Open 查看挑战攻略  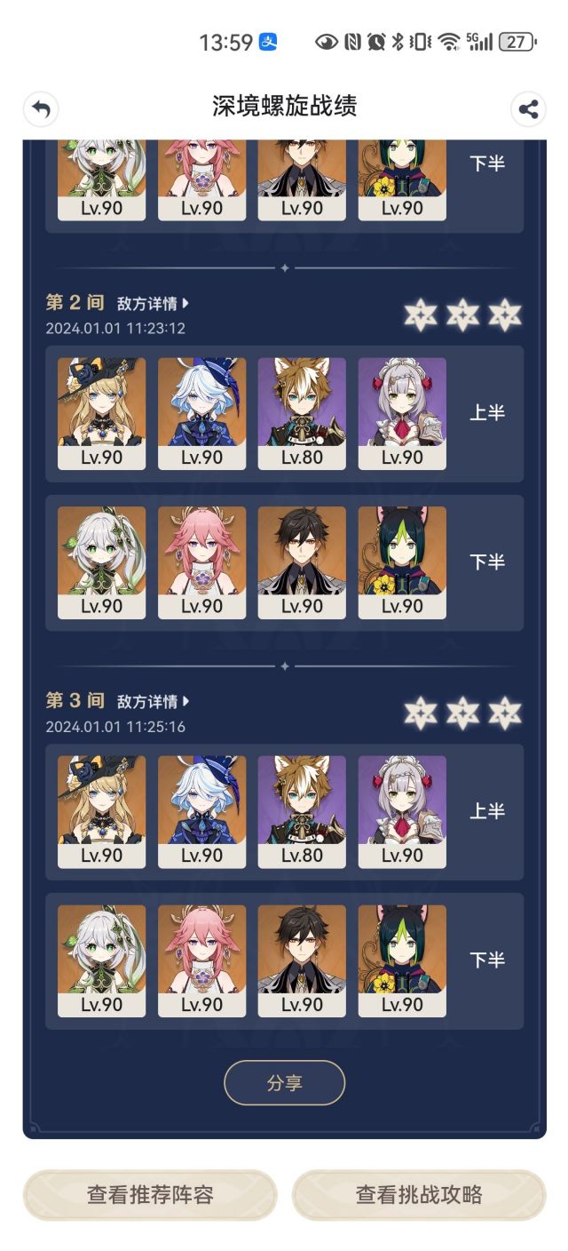pyautogui.click(x=419, y=1195)
